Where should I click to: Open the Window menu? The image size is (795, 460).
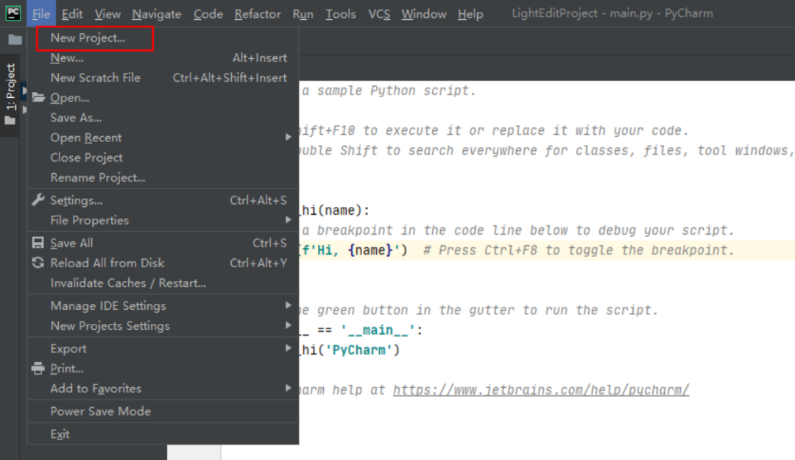(424, 14)
